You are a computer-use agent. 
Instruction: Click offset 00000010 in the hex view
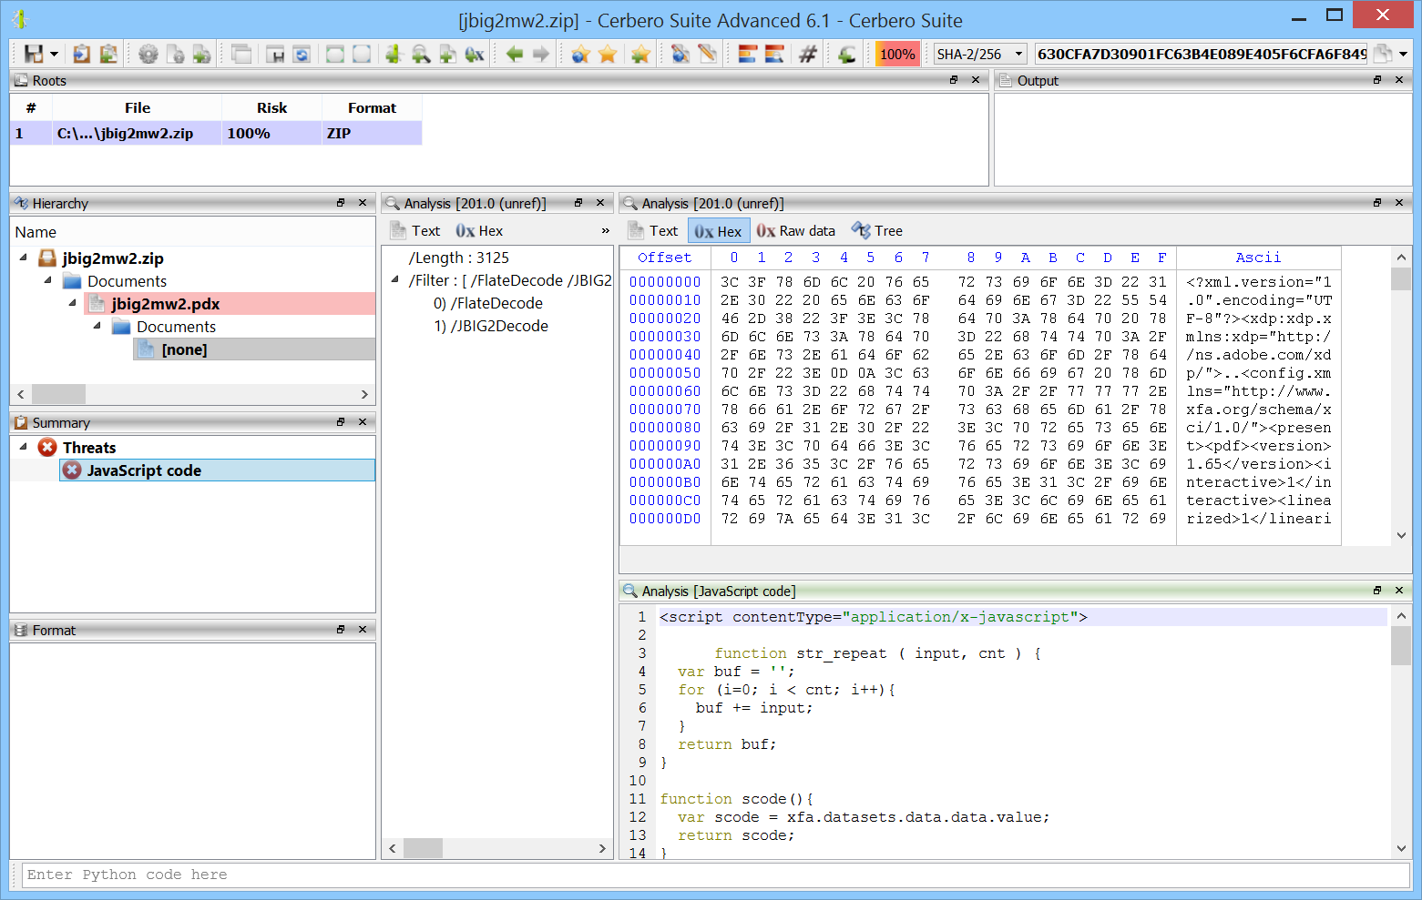click(665, 300)
